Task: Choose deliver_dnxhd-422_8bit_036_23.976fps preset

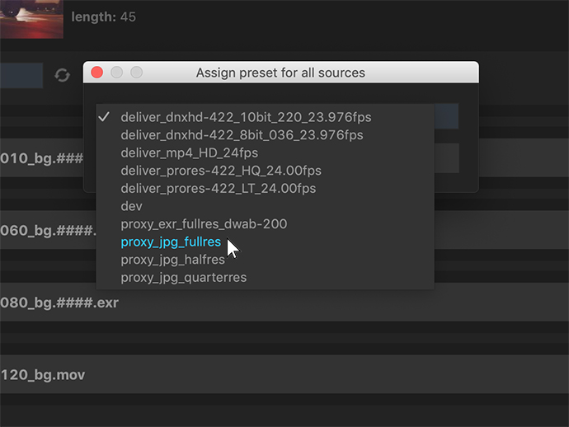Action: pos(242,134)
